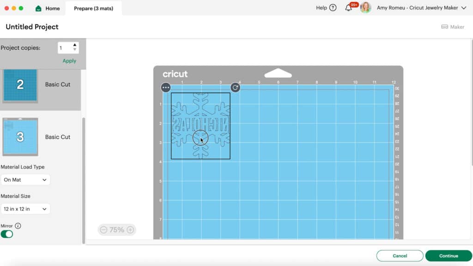Click the Maker machine icon
The image size is (473, 266).
point(444,27)
